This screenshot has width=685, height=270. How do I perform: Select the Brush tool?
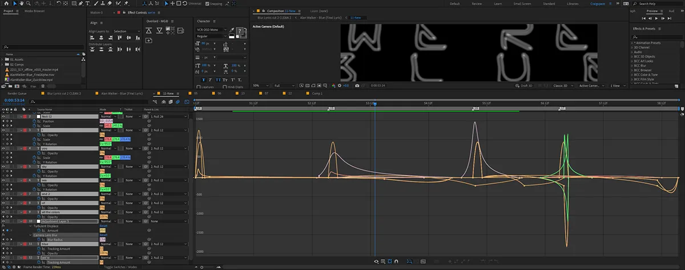[x=96, y=3]
